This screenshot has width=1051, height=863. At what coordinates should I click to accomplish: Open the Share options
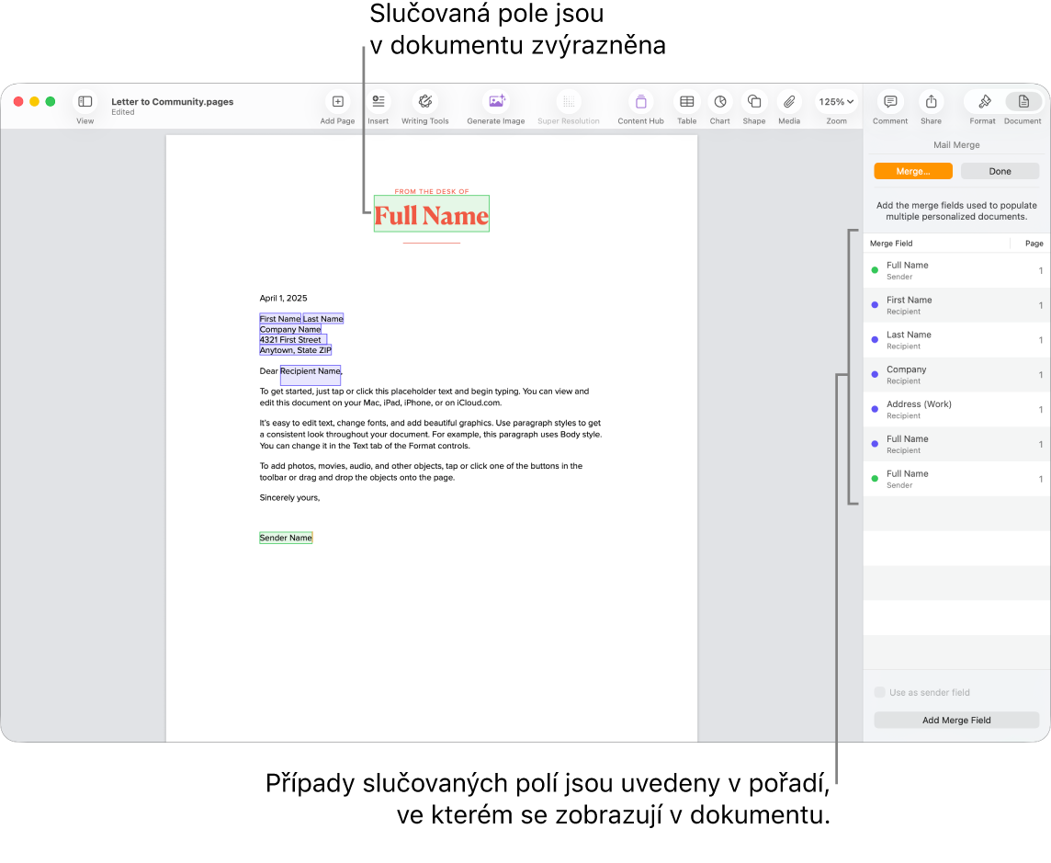[x=930, y=102]
